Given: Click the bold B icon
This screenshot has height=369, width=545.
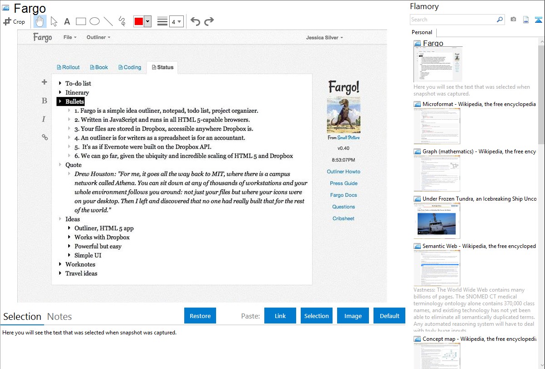Looking at the screenshot, I should click(x=44, y=101).
